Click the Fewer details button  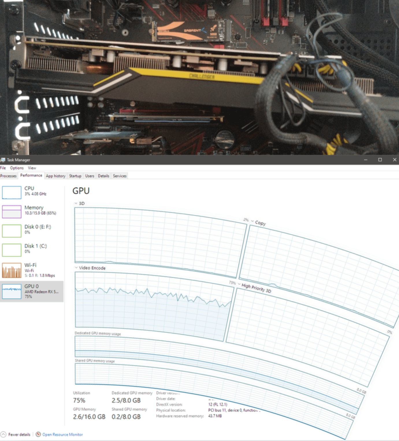pyautogui.click(x=16, y=434)
